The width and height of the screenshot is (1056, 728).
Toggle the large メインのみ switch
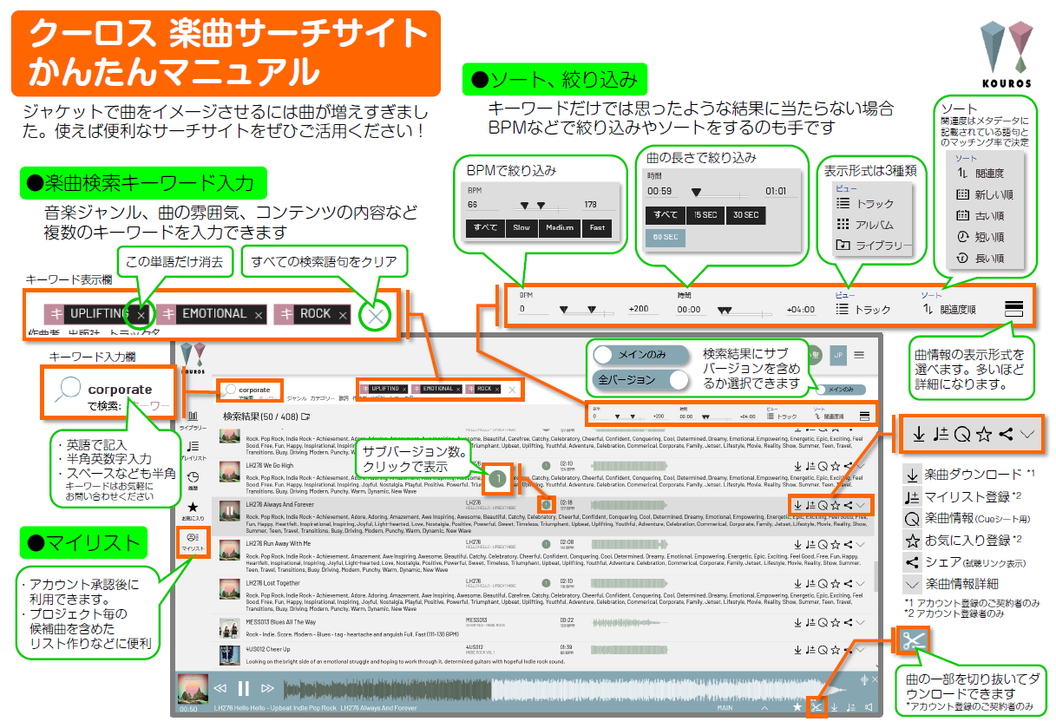point(641,355)
